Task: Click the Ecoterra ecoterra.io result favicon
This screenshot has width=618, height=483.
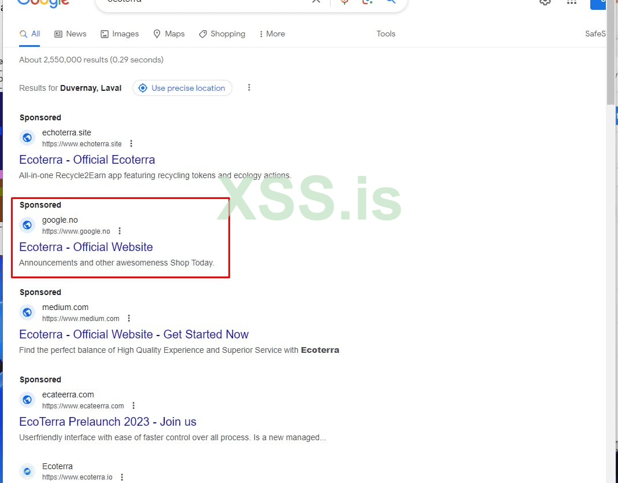Action: click(x=27, y=471)
